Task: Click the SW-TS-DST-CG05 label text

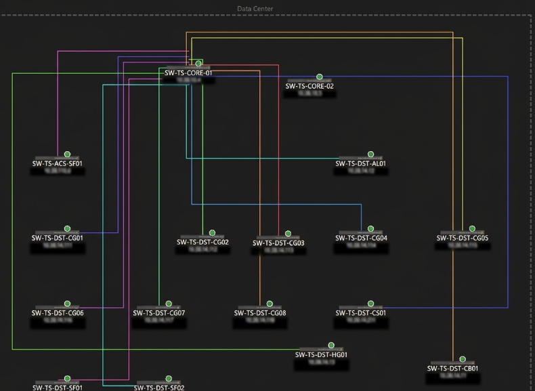Action: (463, 238)
